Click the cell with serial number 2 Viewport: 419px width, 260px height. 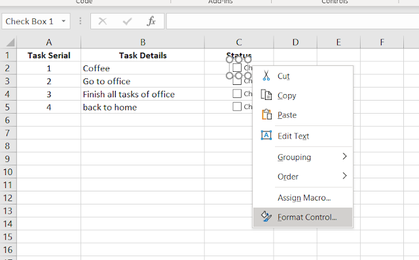49,81
